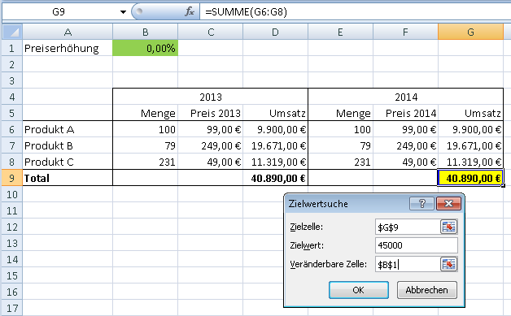Click the Name Box showing G9

click(59, 12)
